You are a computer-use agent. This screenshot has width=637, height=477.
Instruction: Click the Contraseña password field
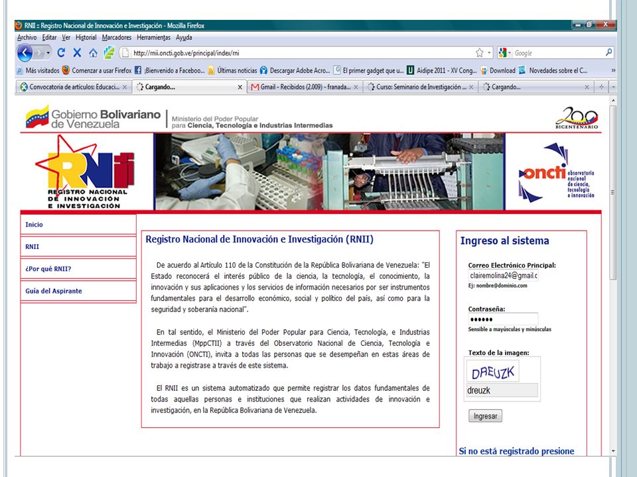(503, 319)
